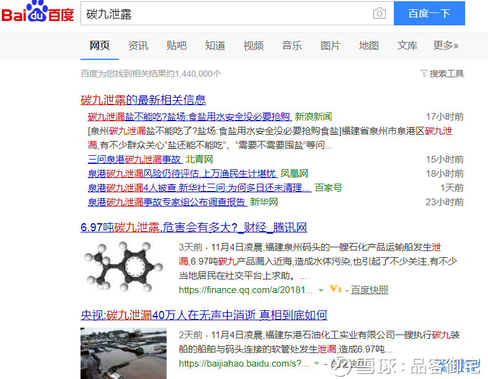Click the 17小时前 timestamp

445,117
